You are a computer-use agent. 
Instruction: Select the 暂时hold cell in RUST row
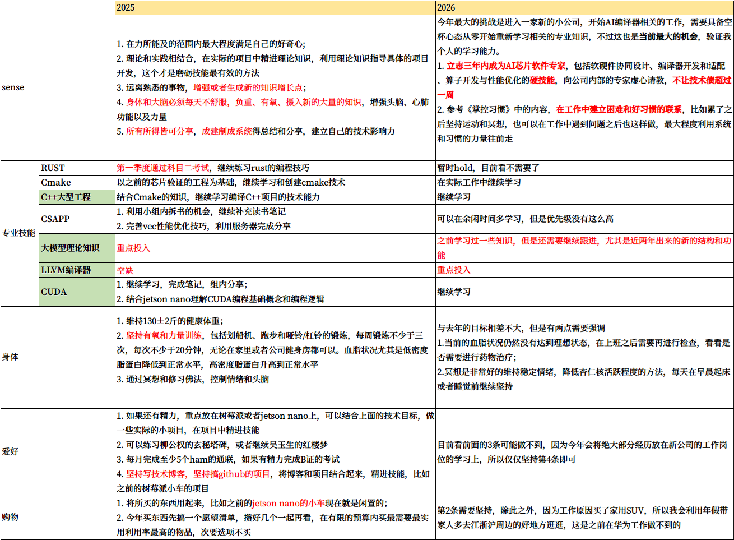click(584, 168)
